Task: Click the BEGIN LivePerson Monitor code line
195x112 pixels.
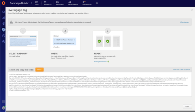Action: click(x=19, y=74)
